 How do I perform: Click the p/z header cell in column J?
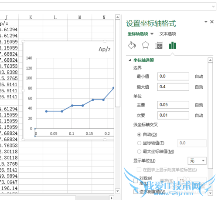9,23
